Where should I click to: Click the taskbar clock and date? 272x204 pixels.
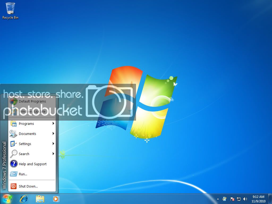[258, 199]
